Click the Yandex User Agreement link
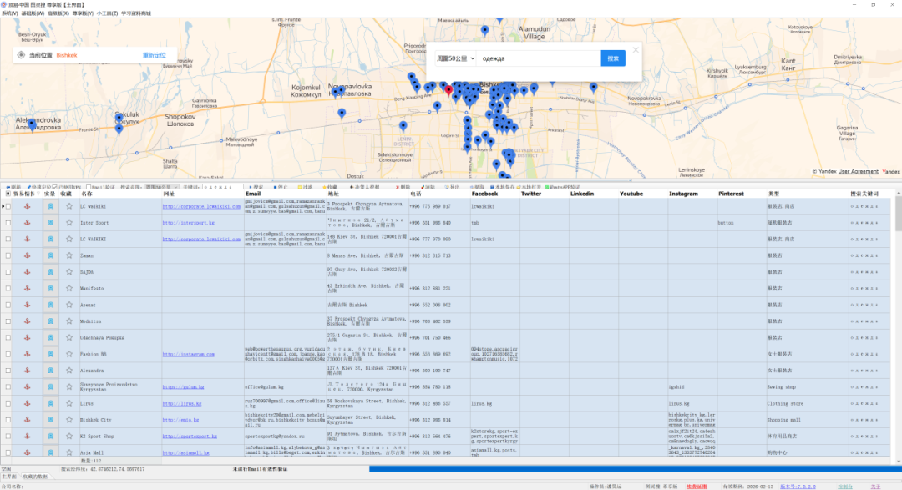Screen dimensions: 902x490 point(859,171)
